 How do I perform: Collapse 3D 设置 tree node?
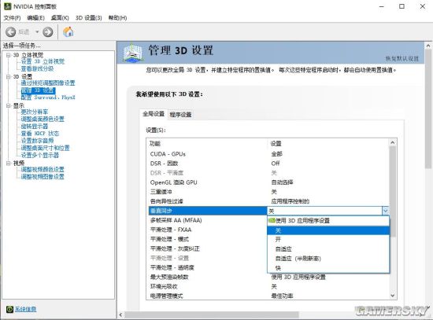[x=9, y=77]
